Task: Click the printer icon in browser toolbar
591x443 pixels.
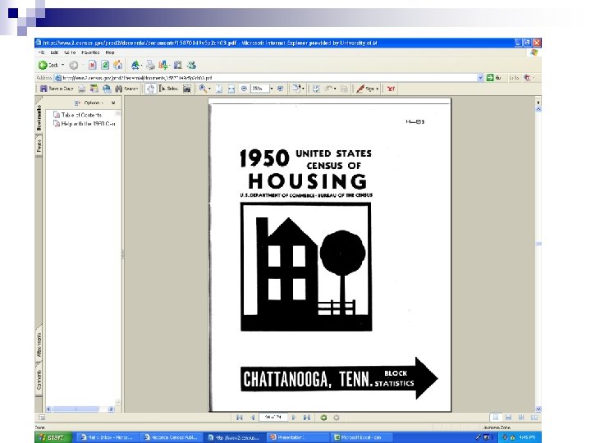Action: point(150,65)
